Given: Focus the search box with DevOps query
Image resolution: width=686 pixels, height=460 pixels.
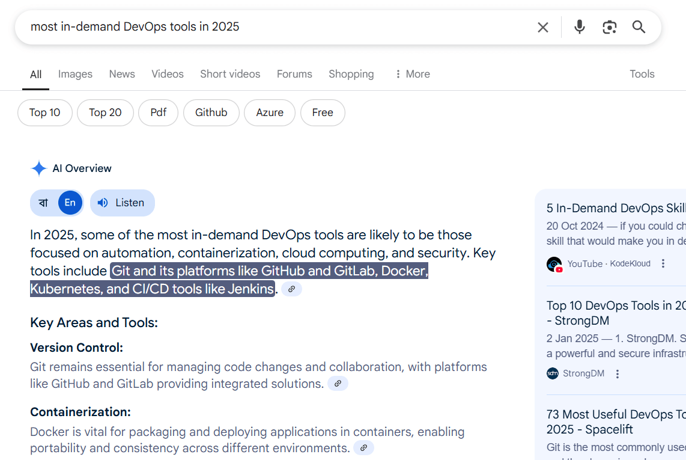Looking at the screenshot, I should 280,27.
